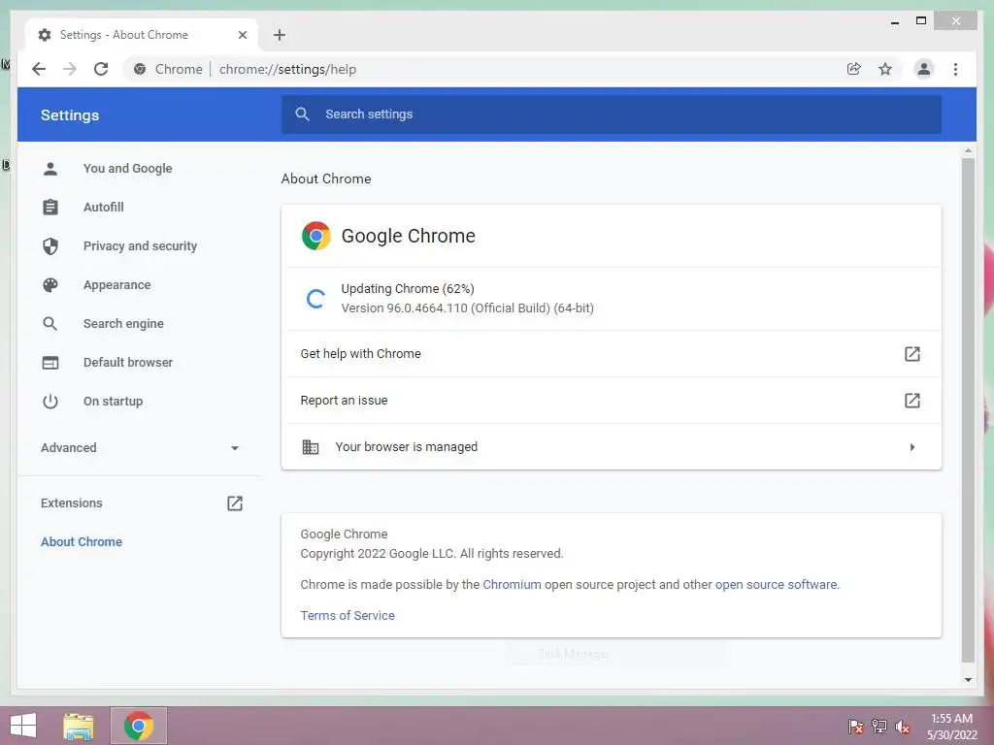This screenshot has height=745, width=994.
Task: Click the Updating Chrome (62%) status text
Action: point(408,289)
